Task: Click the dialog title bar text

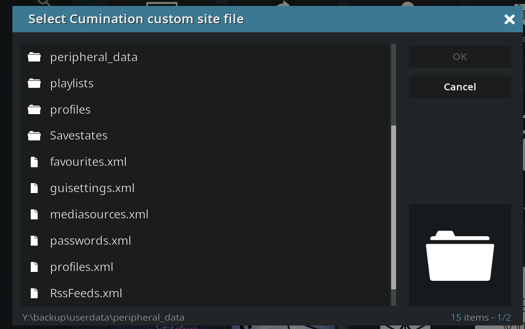Action: (x=136, y=19)
